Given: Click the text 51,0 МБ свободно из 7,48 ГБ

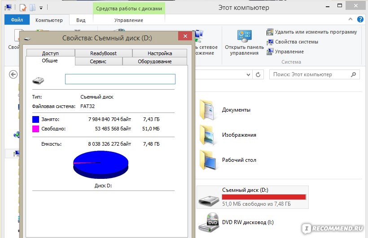Looking at the screenshot, I should coord(256,204).
